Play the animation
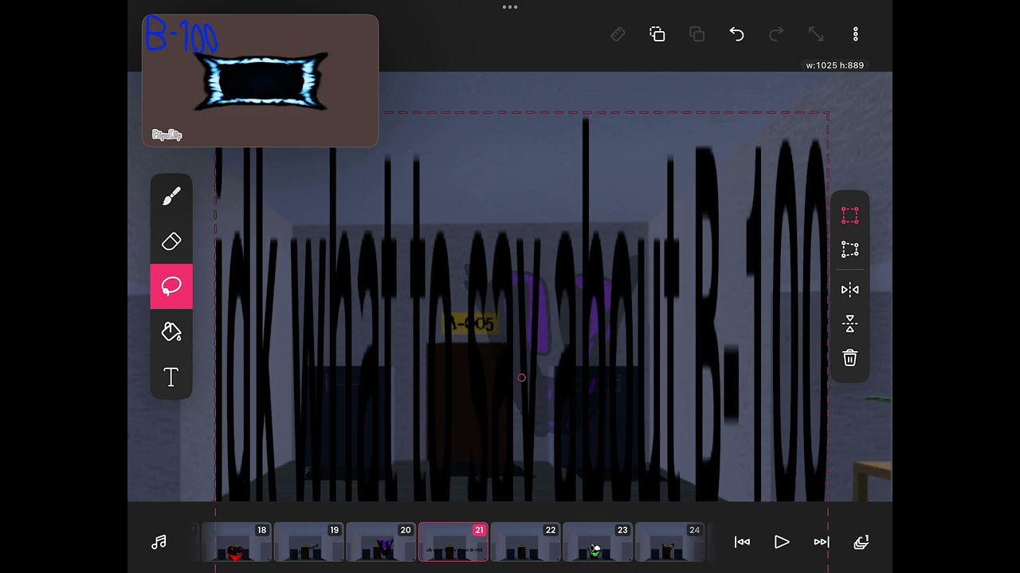This screenshot has width=1020, height=573. [x=782, y=542]
